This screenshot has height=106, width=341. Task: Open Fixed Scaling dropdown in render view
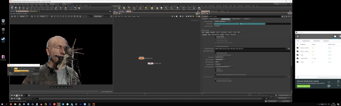point(99,16)
